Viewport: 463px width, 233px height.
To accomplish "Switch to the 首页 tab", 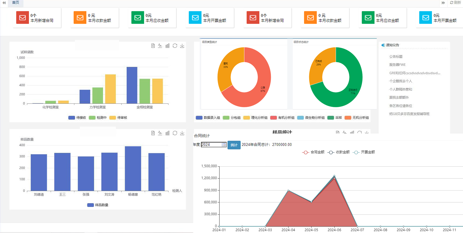I will click(16, 3).
